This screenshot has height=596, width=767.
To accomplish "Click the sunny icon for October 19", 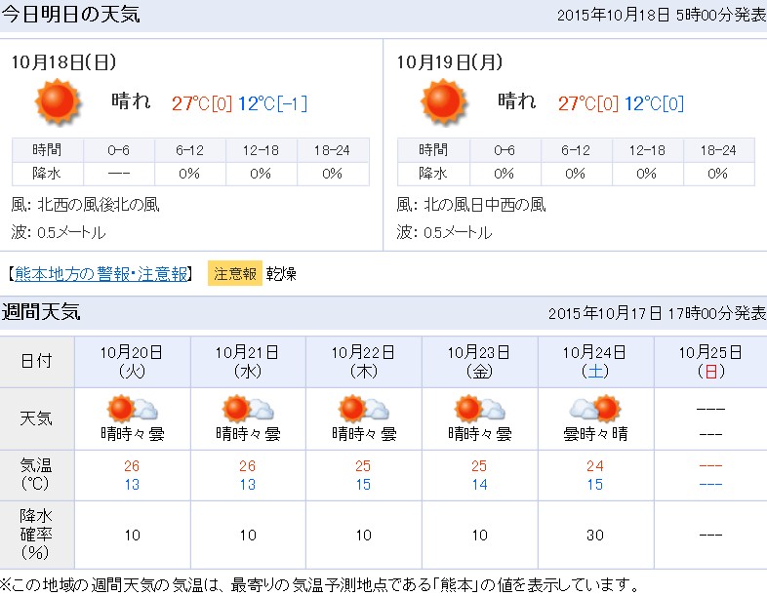I will click(442, 101).
